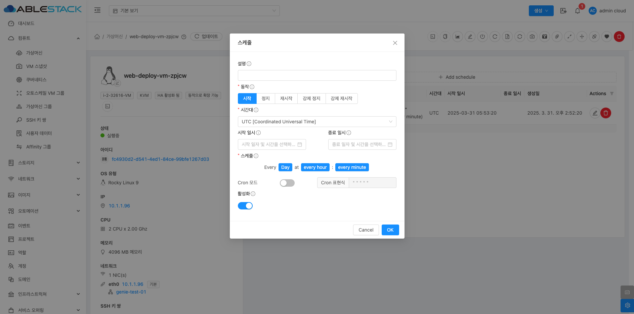Click the red trash delete VM icon
634x314 pixels.
click(x=619, y=37)
